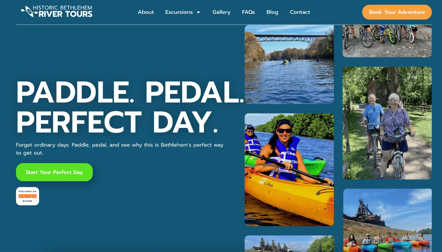442x252 pixels.
Task: Click Start Your Perfect Day
Action: tap(54, 172)
